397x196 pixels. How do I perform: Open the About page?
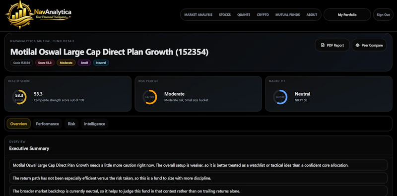[x=312, y=15]
